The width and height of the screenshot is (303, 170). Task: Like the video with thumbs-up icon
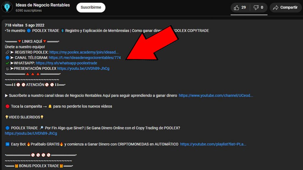(237, 8)
